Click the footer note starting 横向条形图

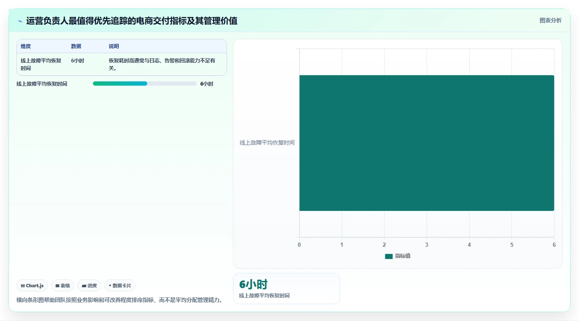(119, 300)
